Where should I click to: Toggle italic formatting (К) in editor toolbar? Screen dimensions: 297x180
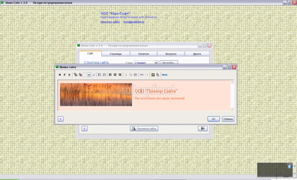pos(65,75)
